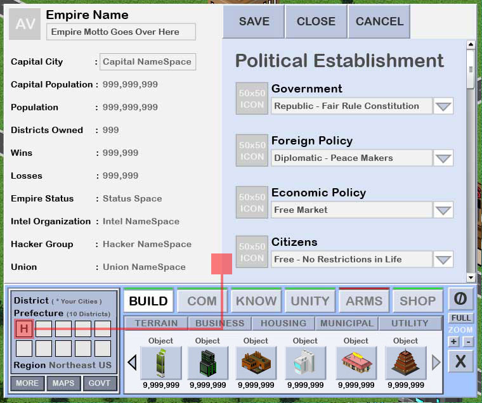Image resolution: width=482 pixels, height=403 pixels.
Task: Pick the pink-roofed shop building object
Action: pos(356,362)
